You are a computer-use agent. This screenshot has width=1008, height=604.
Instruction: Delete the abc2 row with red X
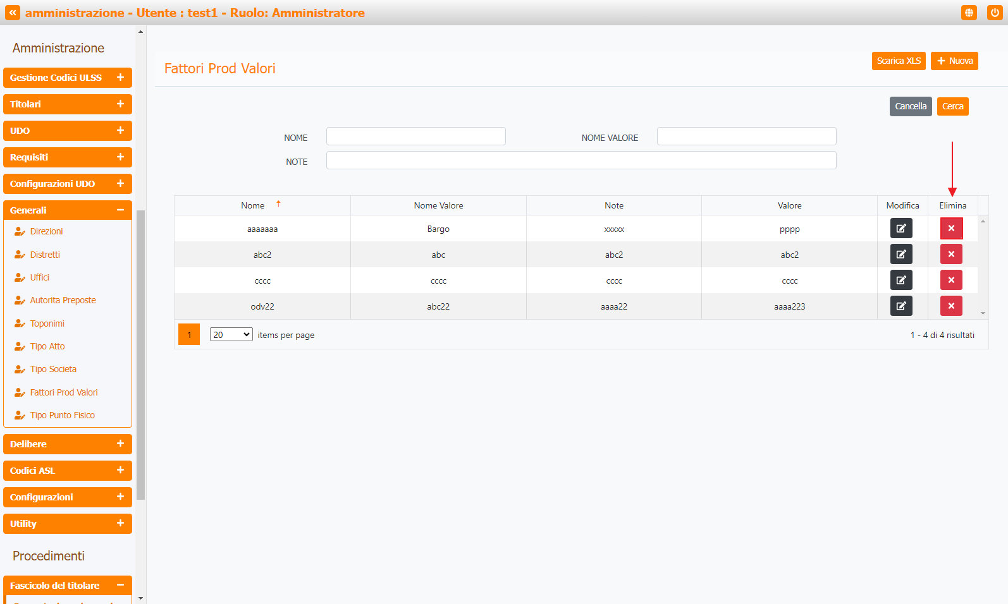(x=950, y=254)
